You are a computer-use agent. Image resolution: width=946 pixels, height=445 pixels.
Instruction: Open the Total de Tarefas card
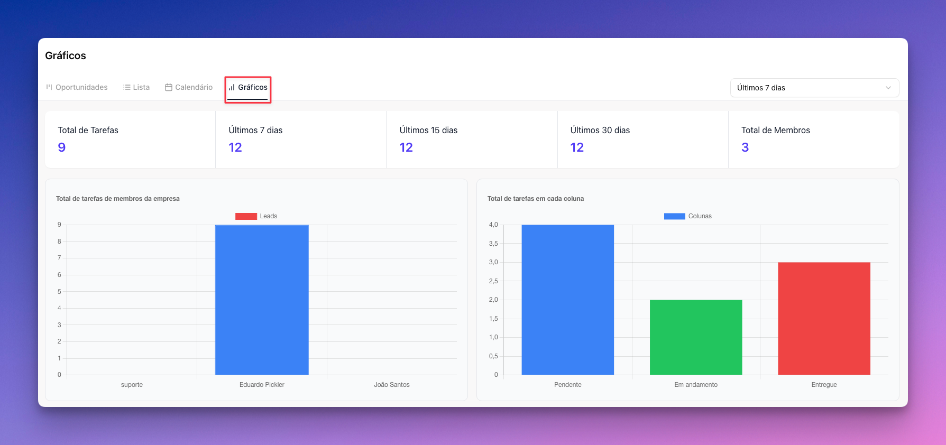tap(130, 140)
